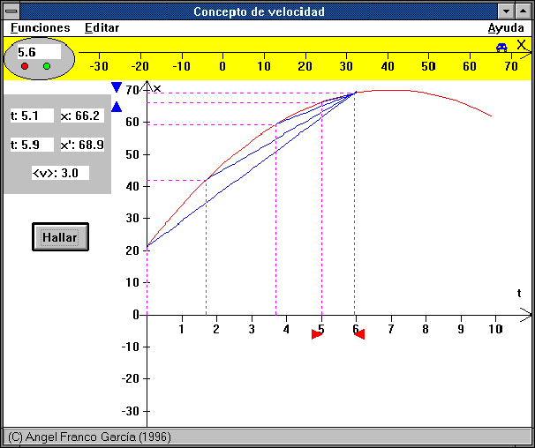Minimize window with down arrow button

pyautogui.click(x=506, y=11)
